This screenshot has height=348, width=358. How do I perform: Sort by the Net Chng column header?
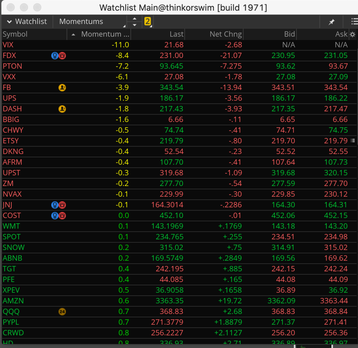[x=225, y=34]
